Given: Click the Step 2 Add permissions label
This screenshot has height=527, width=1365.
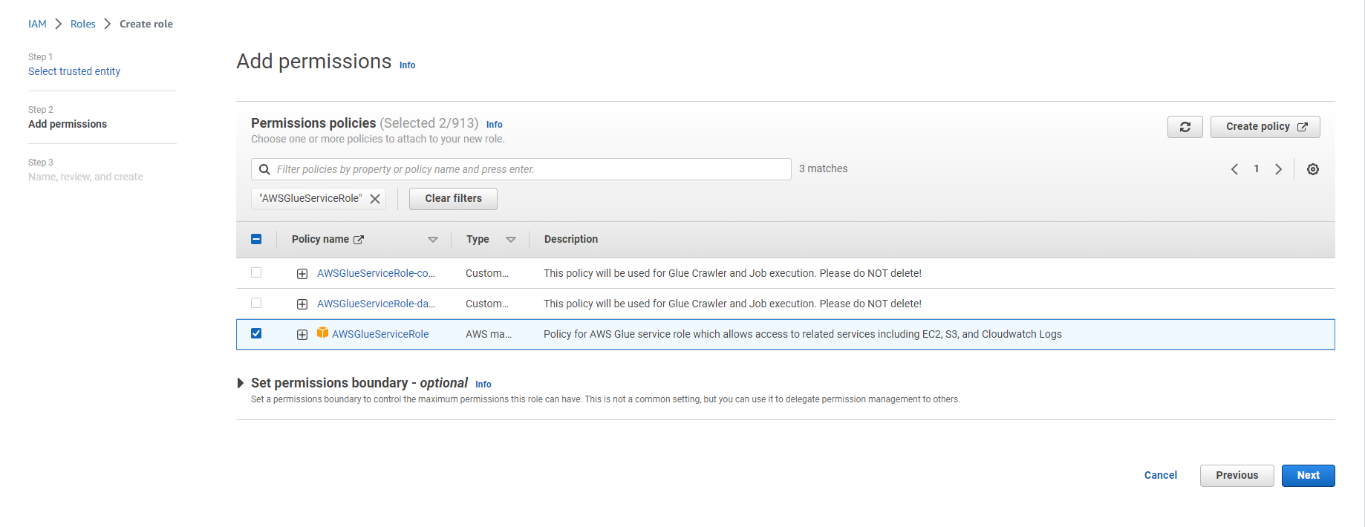Looking at the screenshot, I should [x=68, y=124].
